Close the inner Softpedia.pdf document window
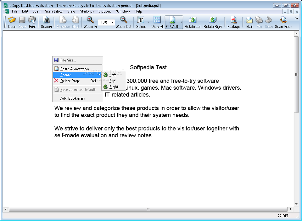Viewport: 302px width, 221px height. (x=297, y=12)
